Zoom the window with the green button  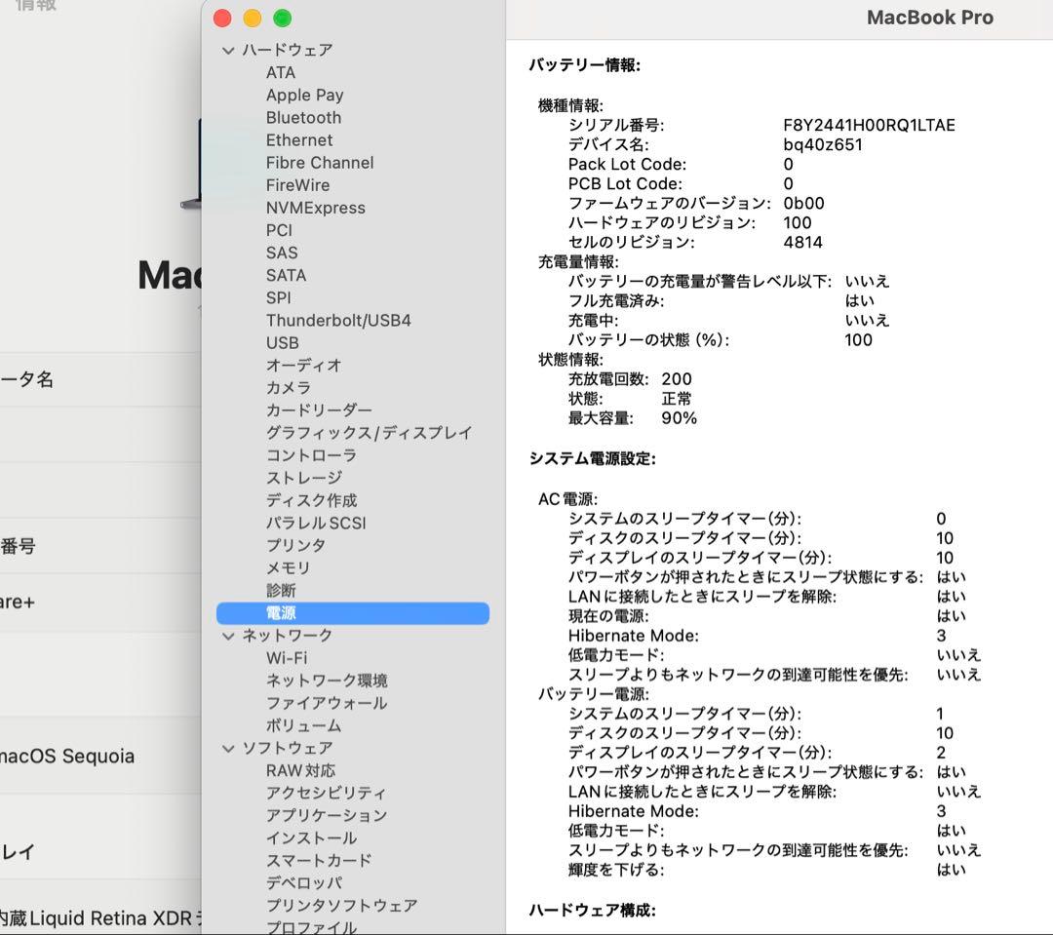pyautogui.click(x=283, y=19)
